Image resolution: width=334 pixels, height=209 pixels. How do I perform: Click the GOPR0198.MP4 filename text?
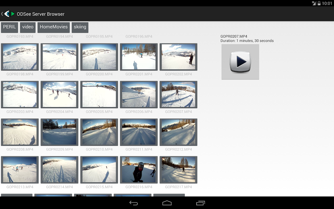pyautogui.click(x=20, y=74)
